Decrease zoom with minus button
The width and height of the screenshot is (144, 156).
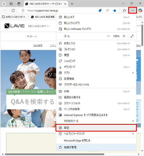point(109,36)
